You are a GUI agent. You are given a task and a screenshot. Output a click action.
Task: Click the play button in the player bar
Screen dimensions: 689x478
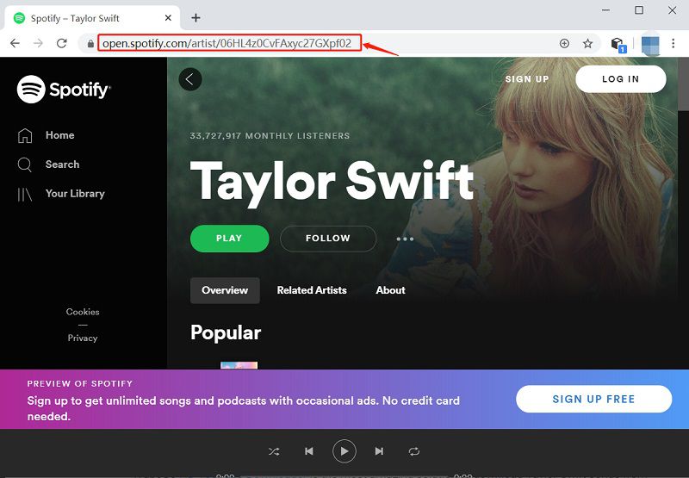[344, 451]
